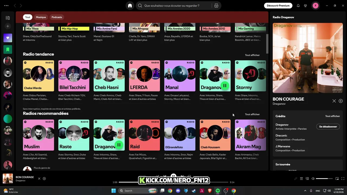Seek on the playback progress bar
Viewport: 347px width, 195px height.
pos(173,182)
